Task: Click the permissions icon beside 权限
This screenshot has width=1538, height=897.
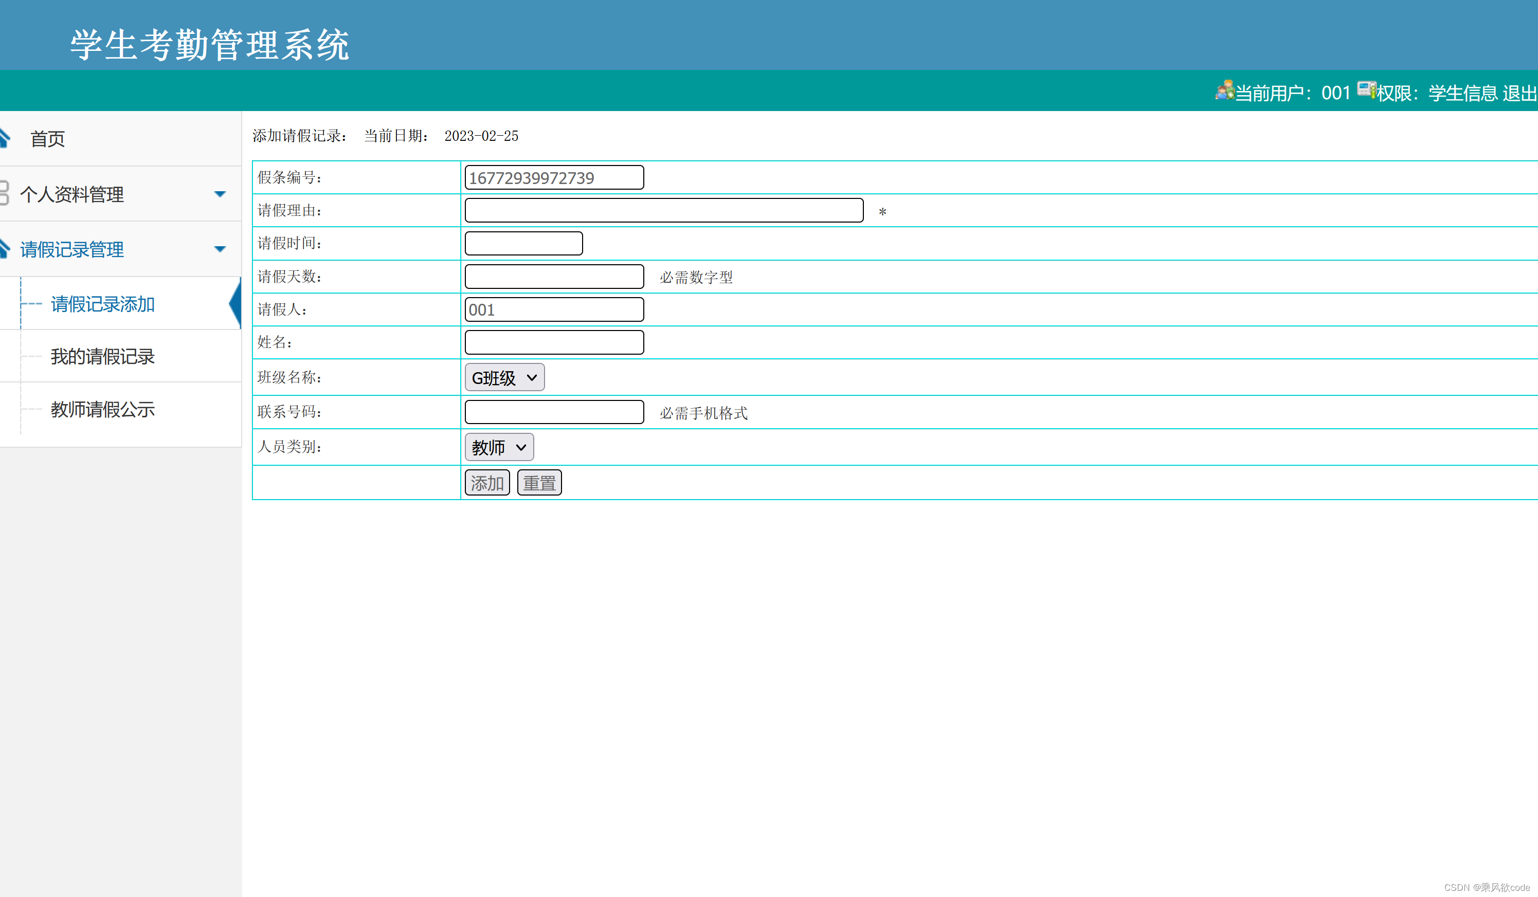Action: click(x=1366, y=89)
